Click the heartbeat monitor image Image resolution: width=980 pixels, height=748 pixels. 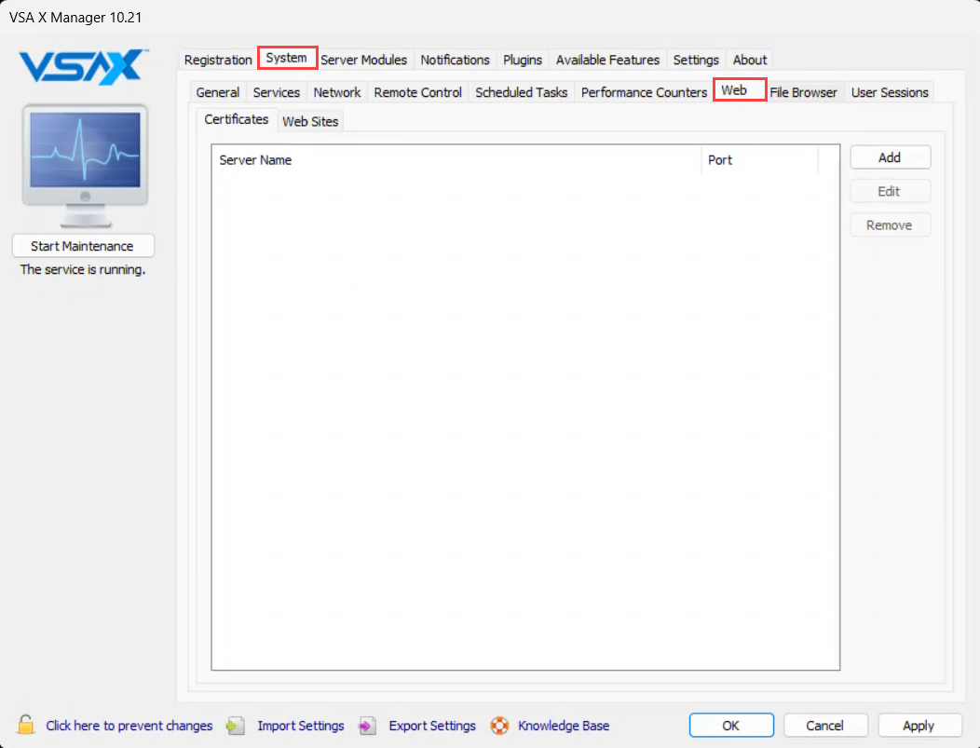pos(85,166)
